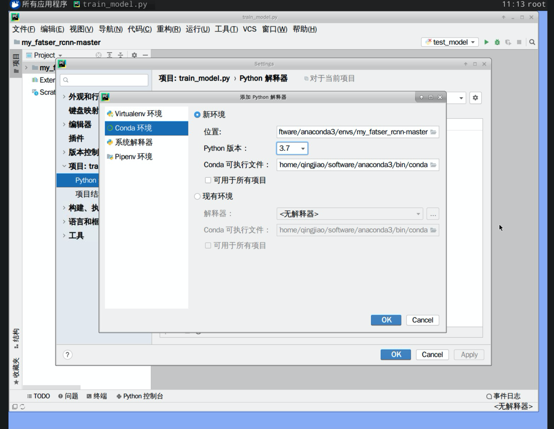Click the Debug bug icon

497,42
